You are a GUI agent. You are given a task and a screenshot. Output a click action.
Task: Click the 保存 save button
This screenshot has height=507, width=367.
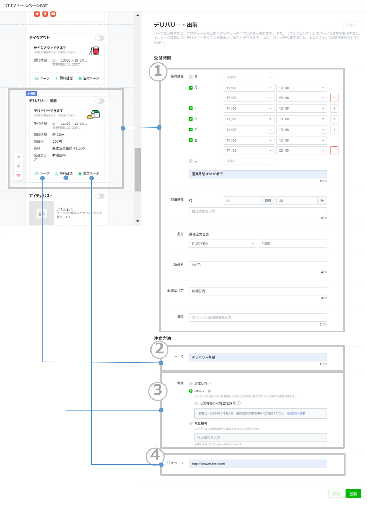click(x=336, y=494)
